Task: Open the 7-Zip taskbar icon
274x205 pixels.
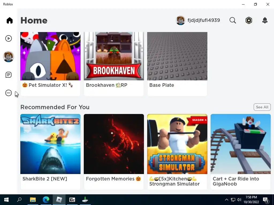Action: 72,200
